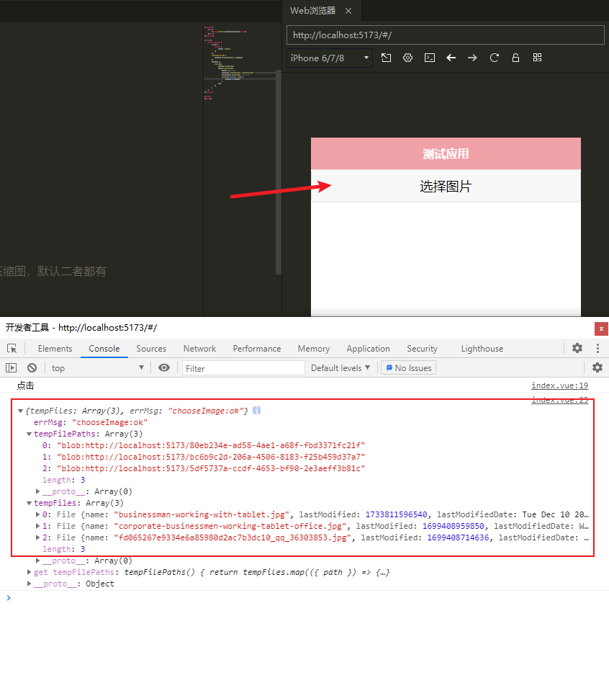Click the QR code grid icon

[537, 58]
